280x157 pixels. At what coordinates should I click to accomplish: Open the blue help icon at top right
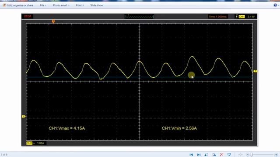[275, 5]
